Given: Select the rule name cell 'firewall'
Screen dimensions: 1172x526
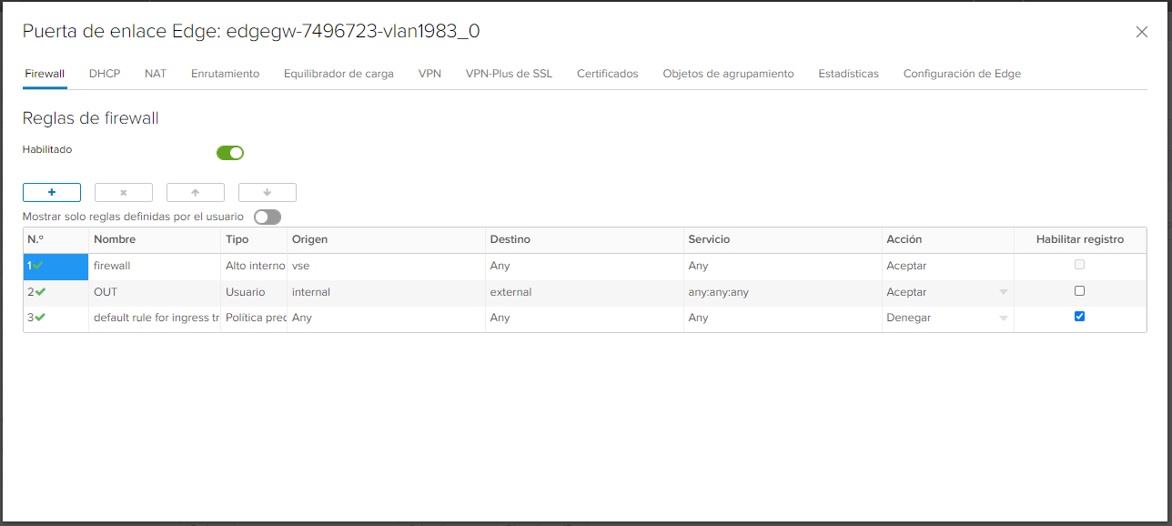Looking at the screenshot, I should coord(155,266).
